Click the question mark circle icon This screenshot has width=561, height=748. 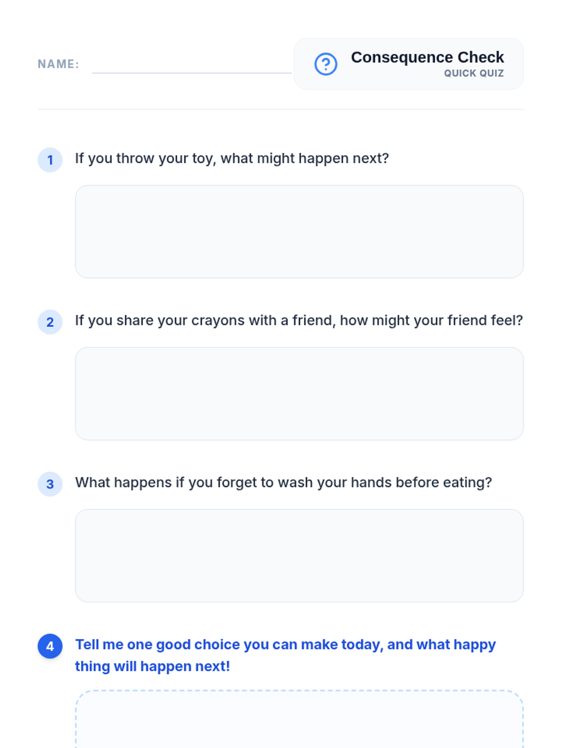pos(326,64)
